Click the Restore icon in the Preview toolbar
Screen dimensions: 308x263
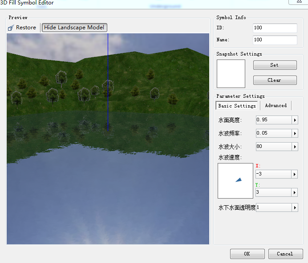(x=12, y=28)
